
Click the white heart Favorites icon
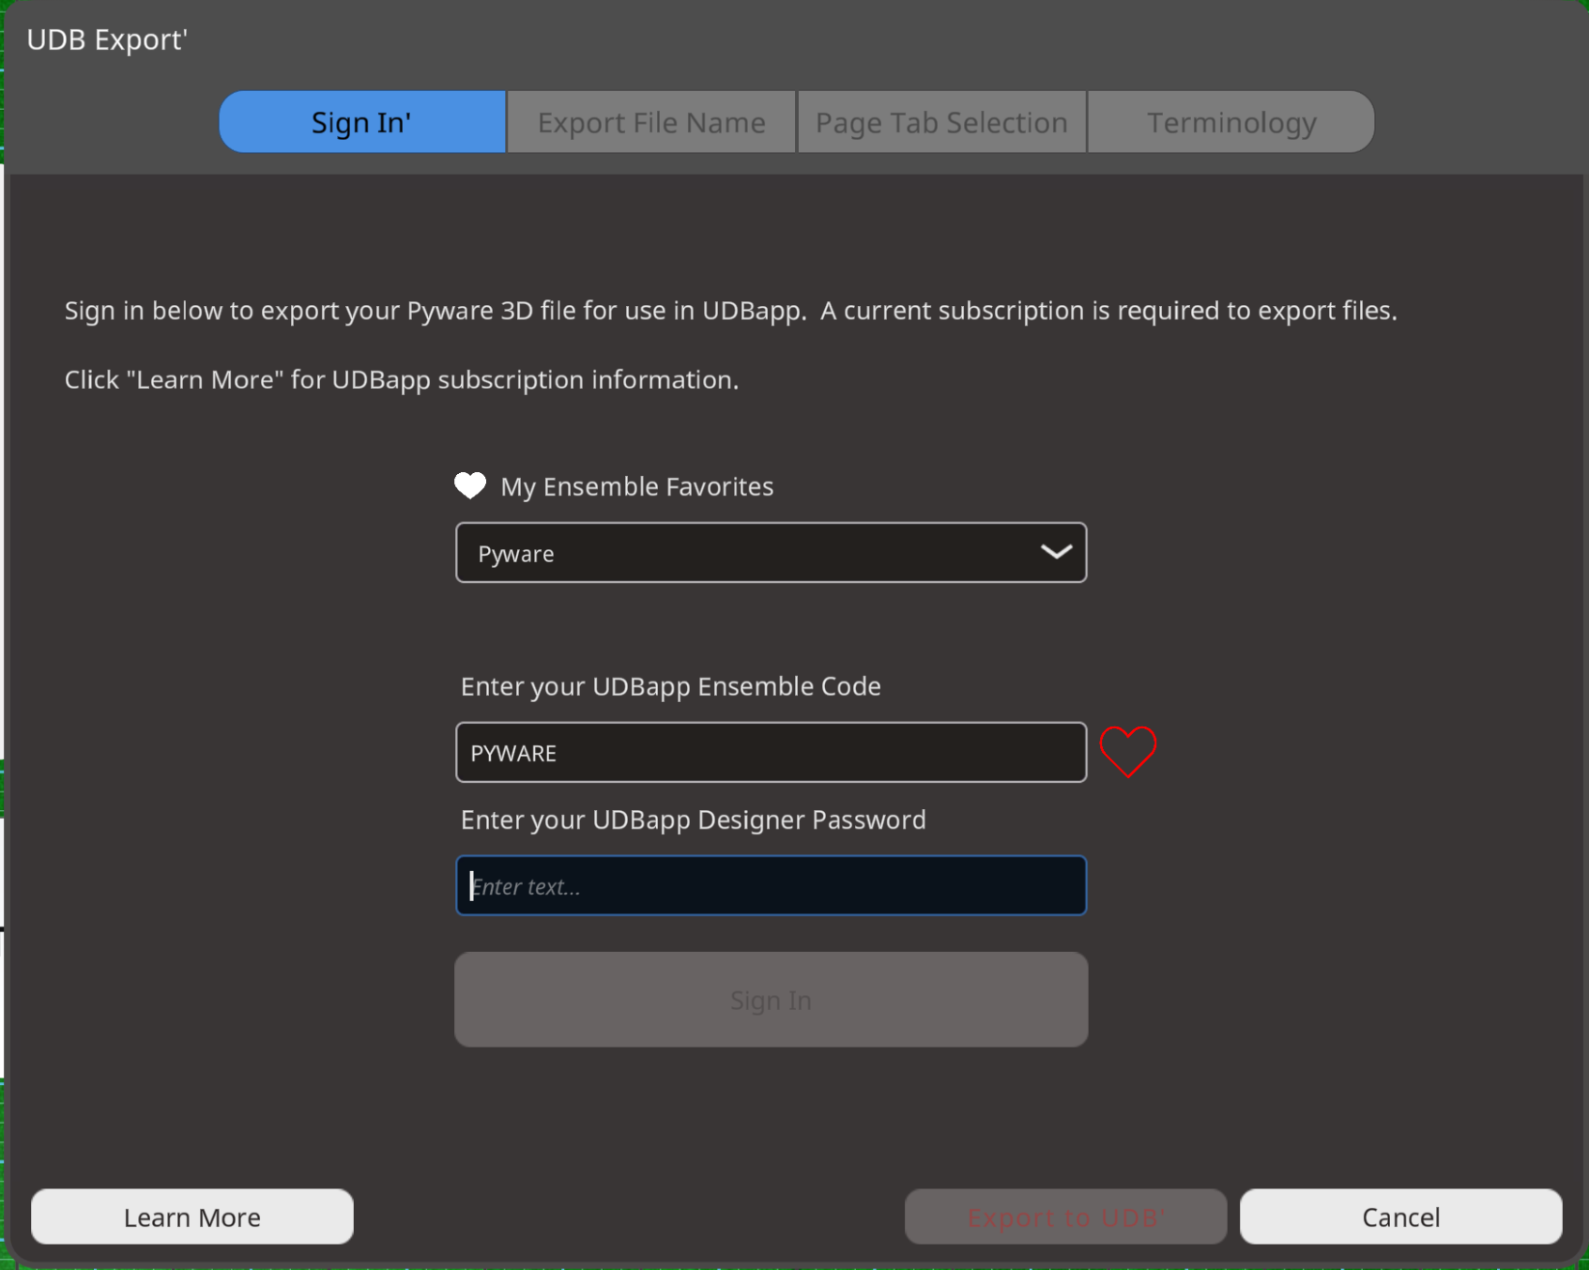pos(470,485)
